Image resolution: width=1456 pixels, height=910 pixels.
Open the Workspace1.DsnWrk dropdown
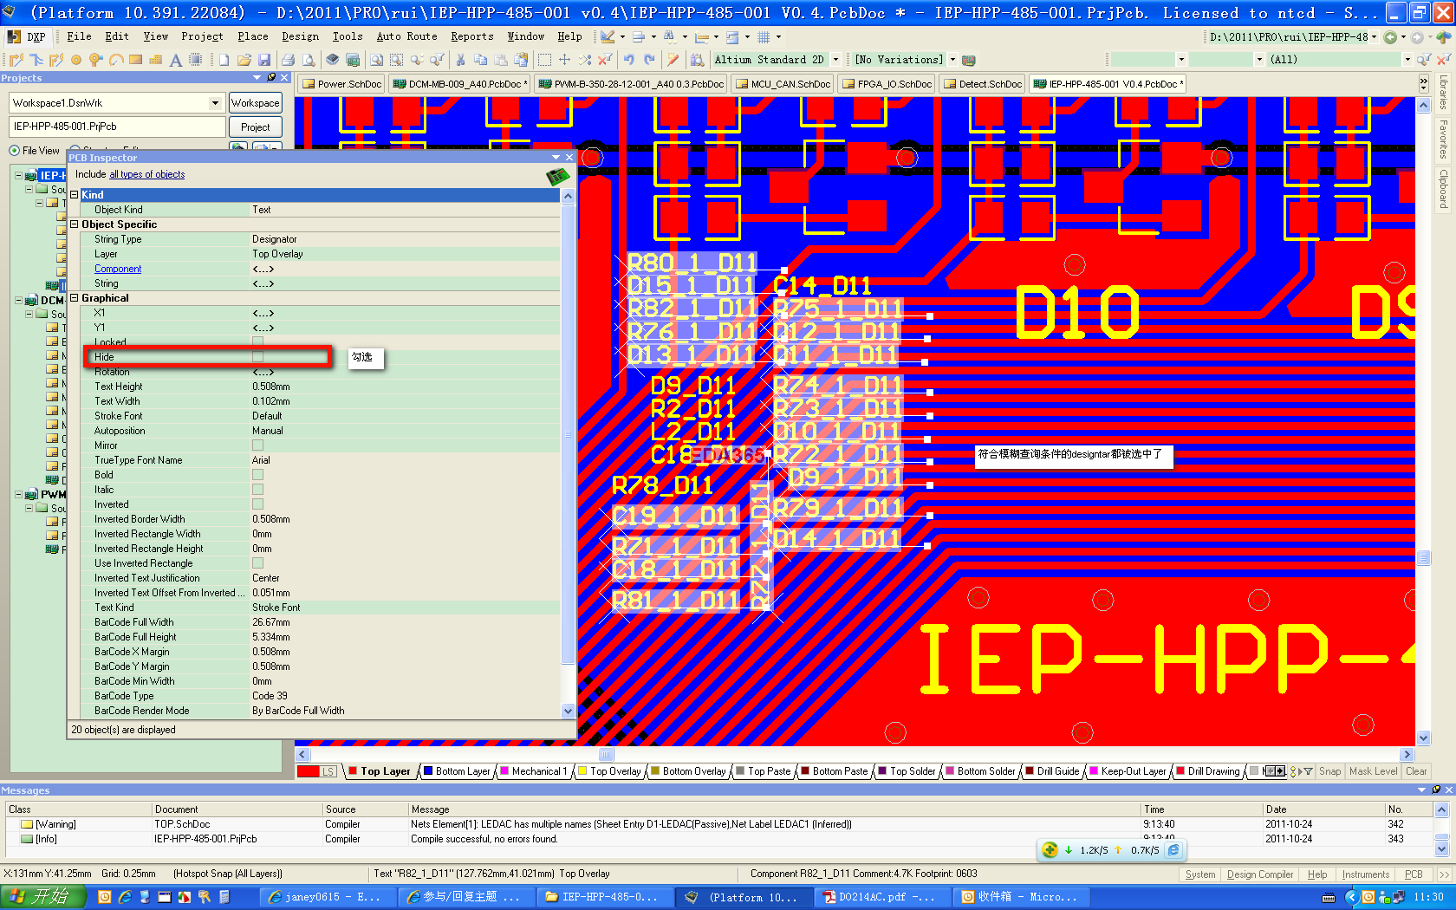(x=215, y=103)
